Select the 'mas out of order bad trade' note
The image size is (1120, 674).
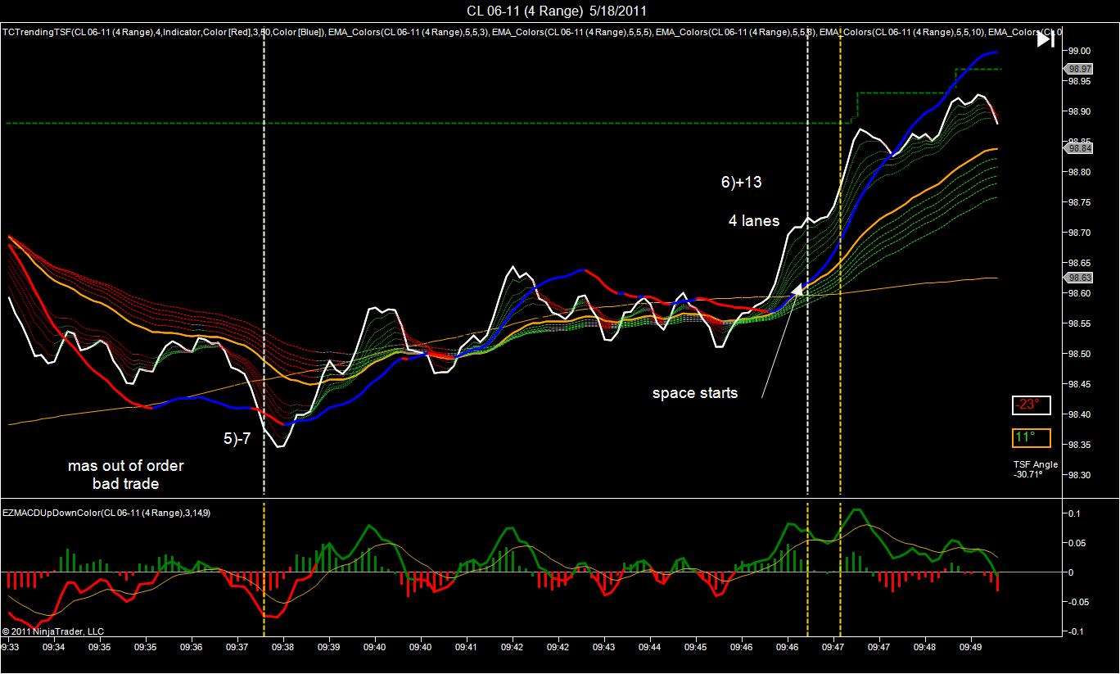[125, 474]
